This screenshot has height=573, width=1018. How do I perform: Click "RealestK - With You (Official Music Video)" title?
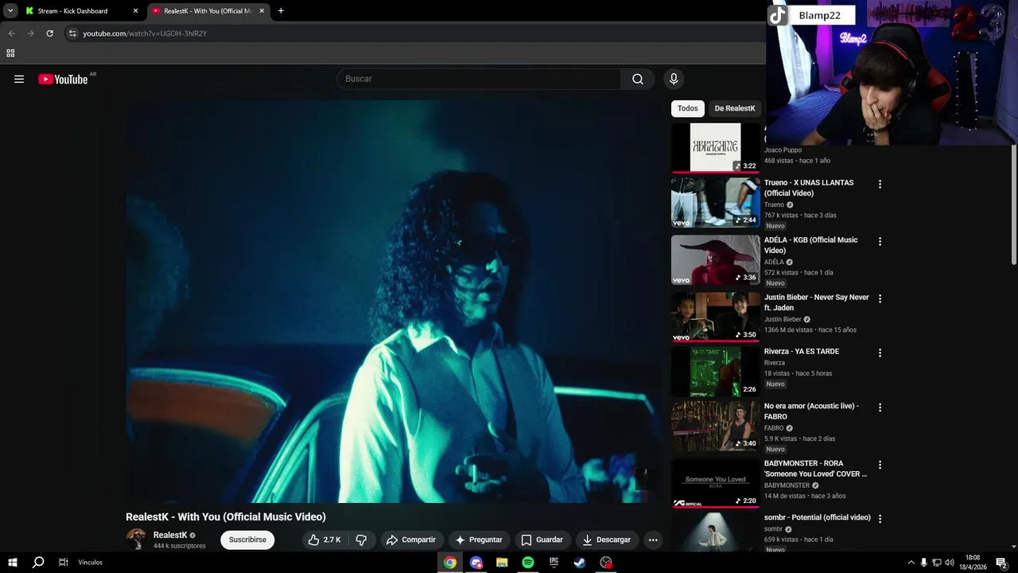click(226, 517)
